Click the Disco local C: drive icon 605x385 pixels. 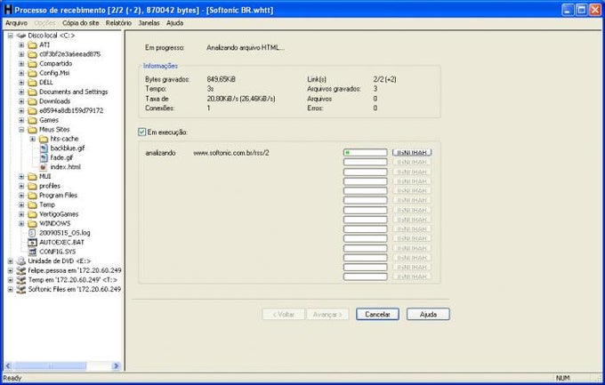(x=21, y=36)
